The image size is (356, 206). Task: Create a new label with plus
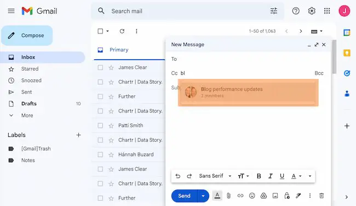[x=78, y=135]
